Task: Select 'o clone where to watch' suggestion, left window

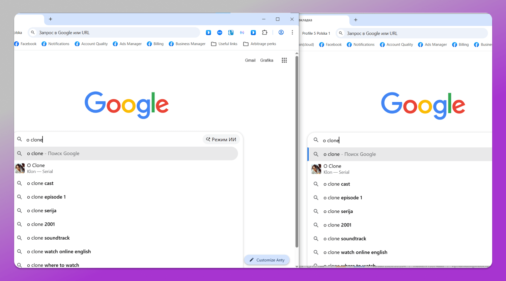Action: (126, 265)
